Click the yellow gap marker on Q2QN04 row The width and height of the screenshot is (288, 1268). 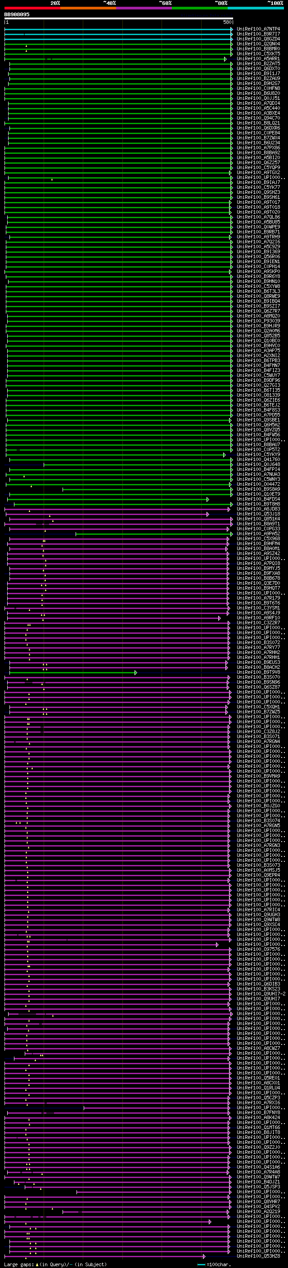coord(27,46)
